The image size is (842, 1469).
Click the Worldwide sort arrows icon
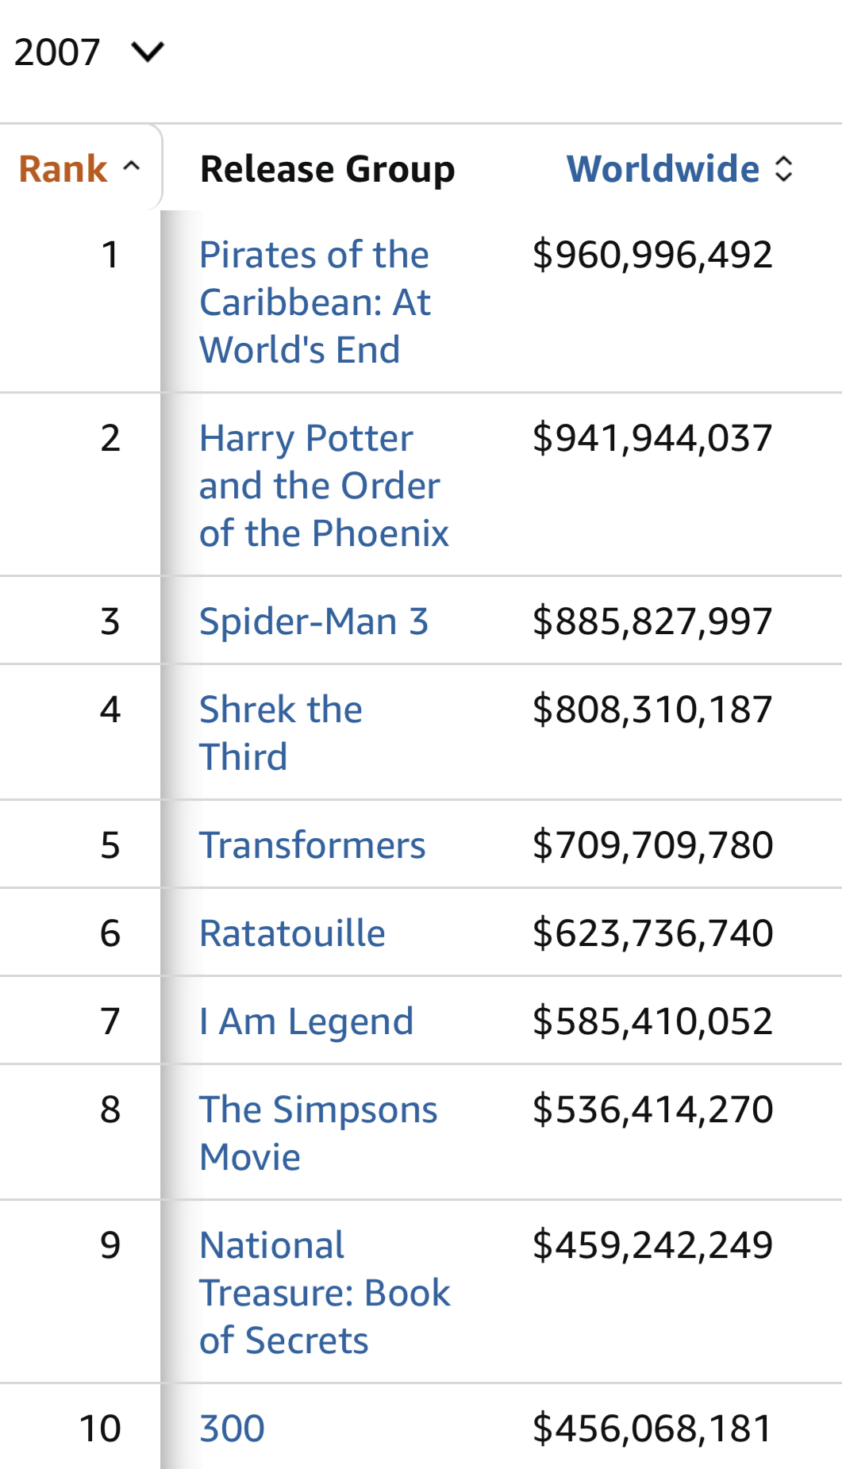click(x=783, y=169)
